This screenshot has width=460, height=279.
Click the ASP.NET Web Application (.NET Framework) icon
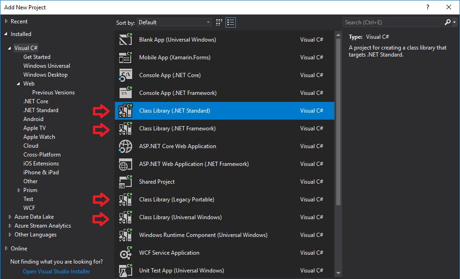point(126,164)
